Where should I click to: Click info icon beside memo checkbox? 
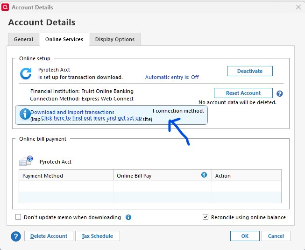128,217
